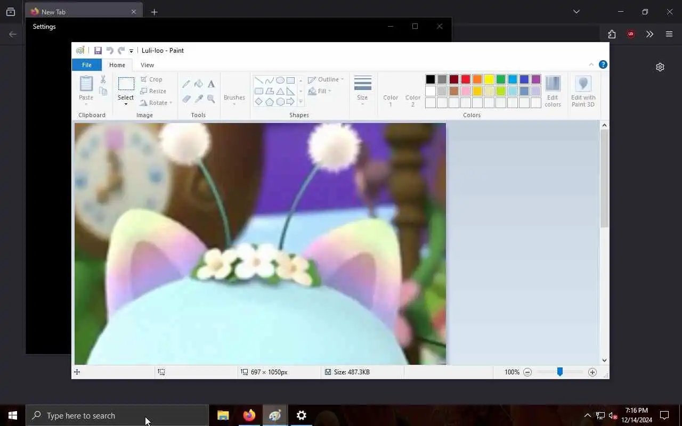Open the File menu in Paint

click(87, 65)
